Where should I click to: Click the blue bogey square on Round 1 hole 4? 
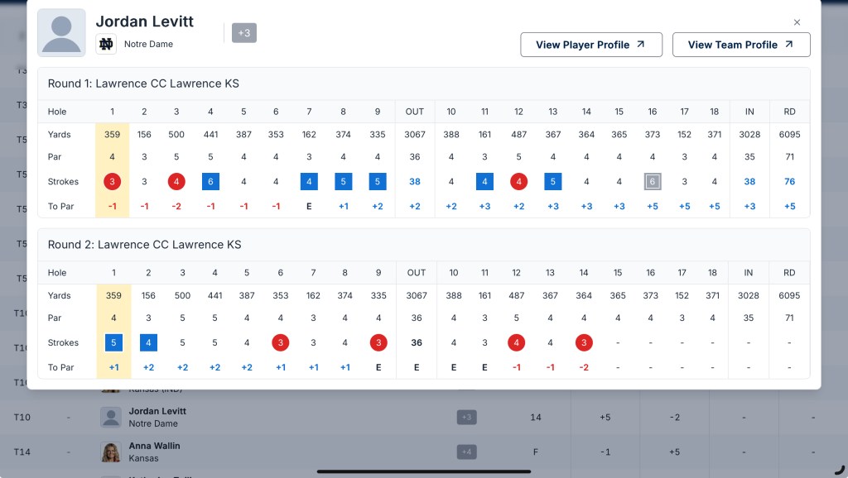(x=210, y=182)
